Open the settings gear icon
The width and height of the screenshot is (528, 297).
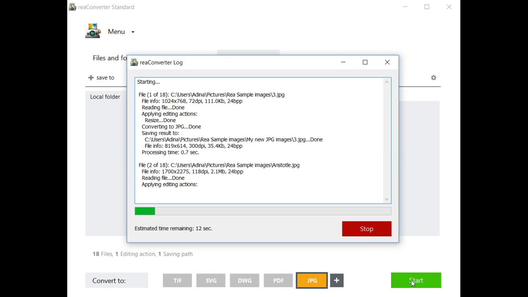tap(434, 78)
